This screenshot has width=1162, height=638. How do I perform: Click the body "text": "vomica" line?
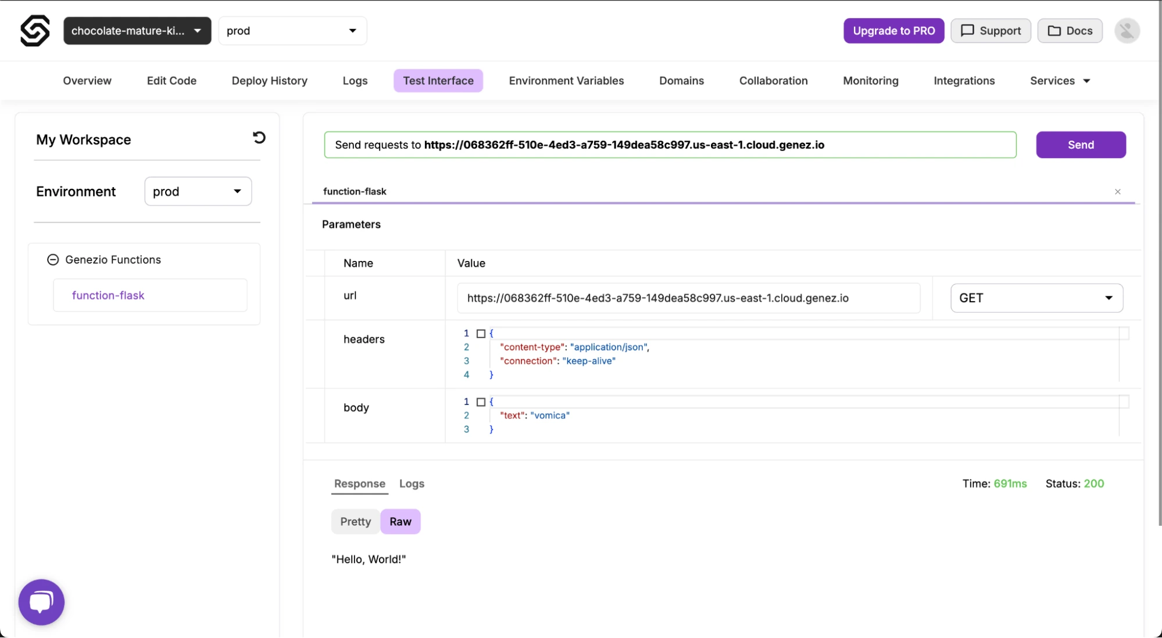[x=535, y=416]
